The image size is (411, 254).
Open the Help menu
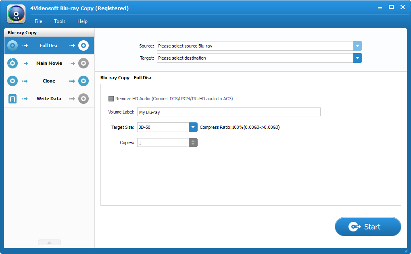pos(82,21)
